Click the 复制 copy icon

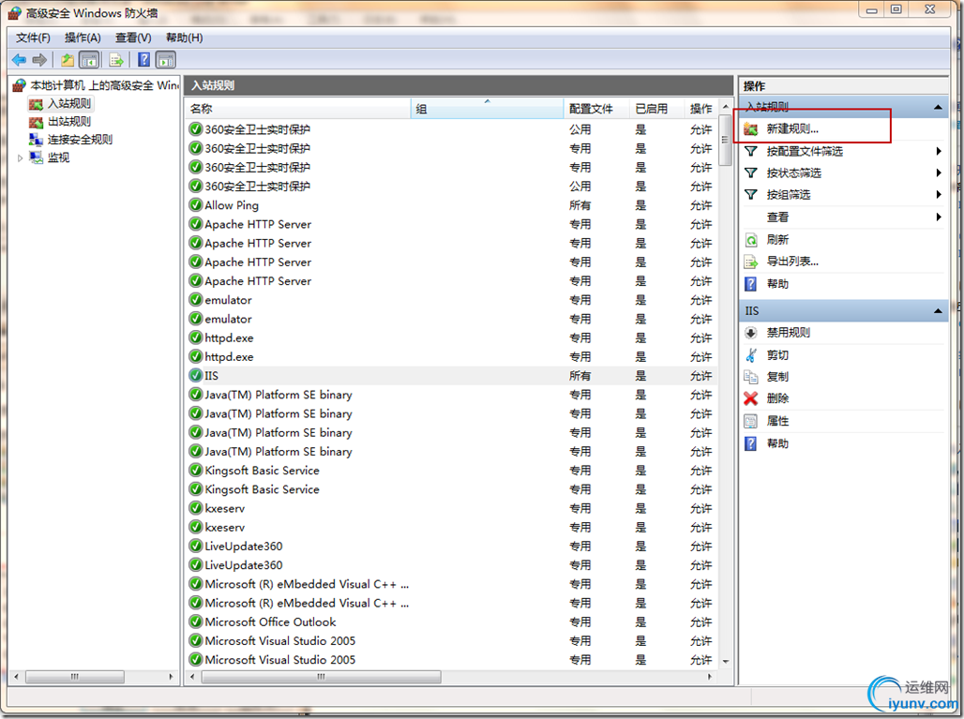point(751,377)
